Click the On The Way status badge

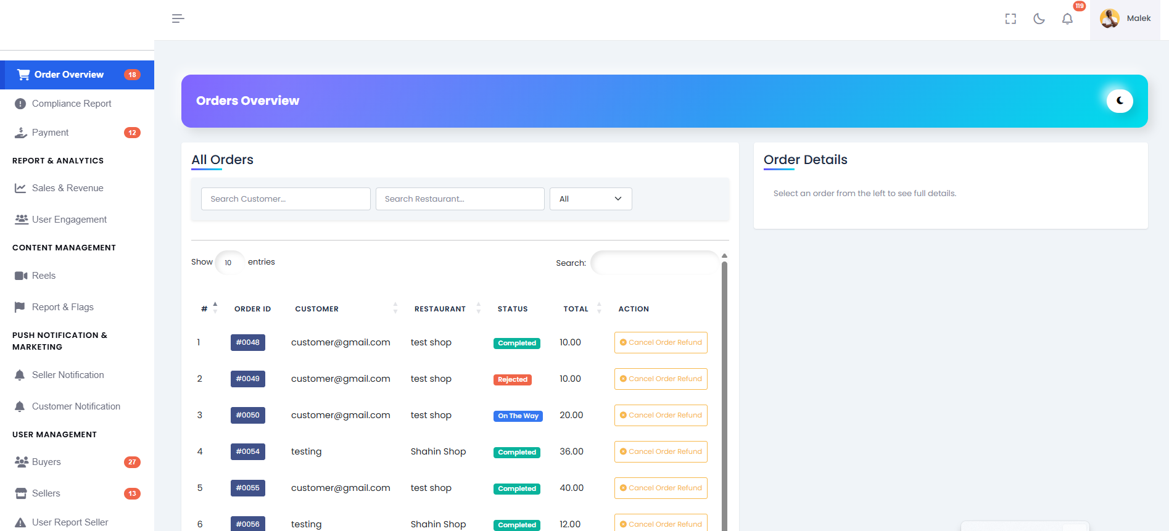click(518, 416)
